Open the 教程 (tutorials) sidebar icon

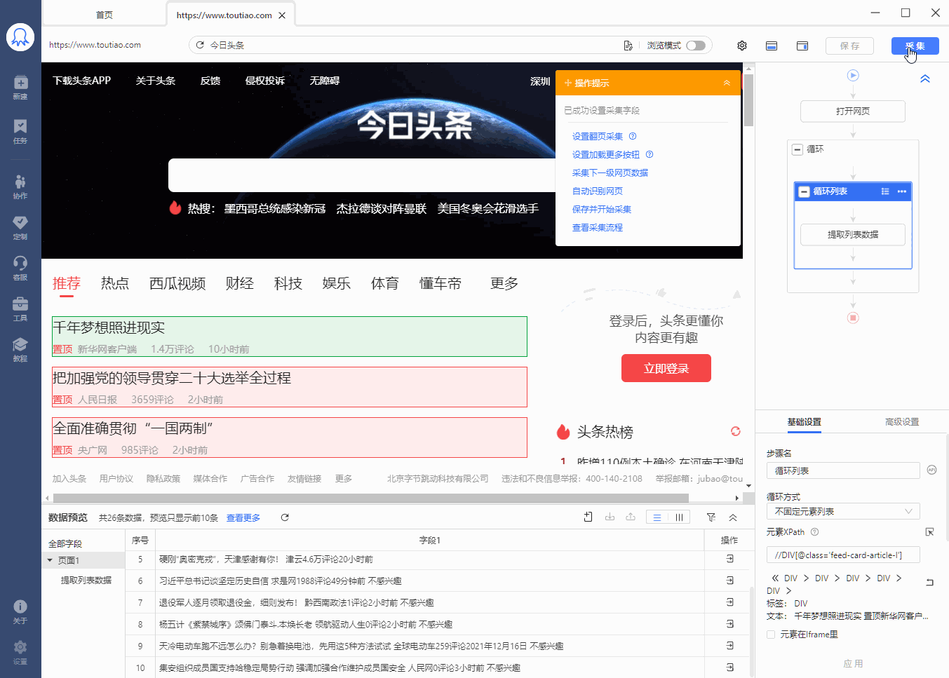tap(20, 349)
